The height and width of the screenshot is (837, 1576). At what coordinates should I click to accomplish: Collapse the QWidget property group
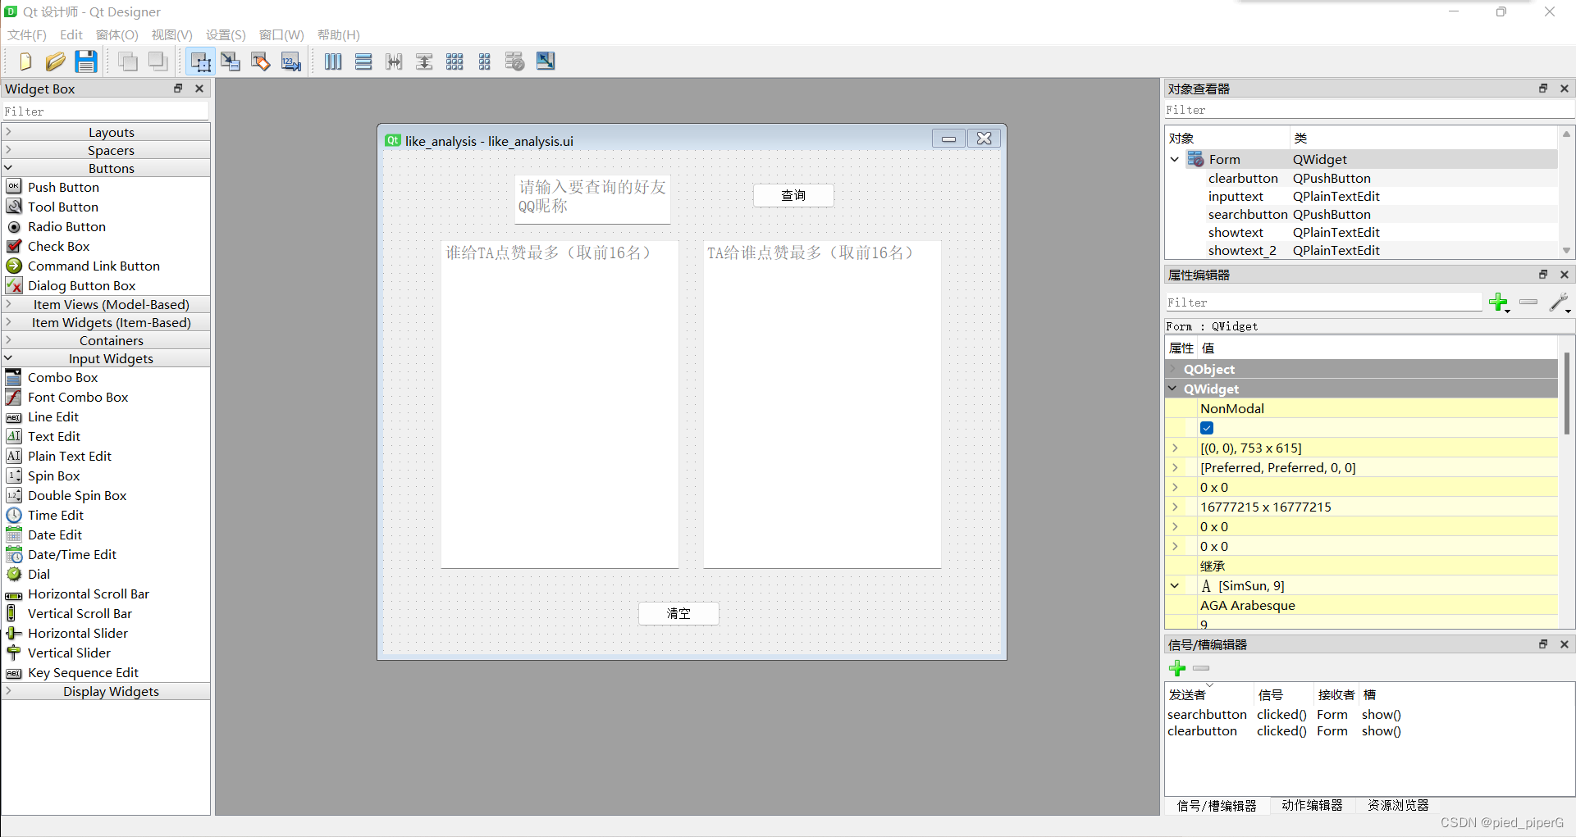click(1172, 389)
